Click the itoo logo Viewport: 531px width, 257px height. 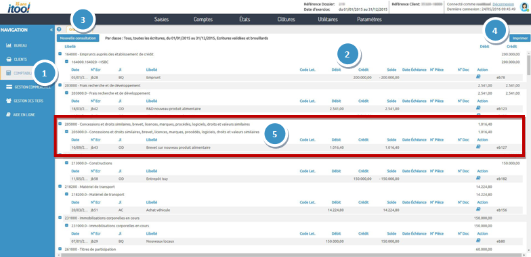click(19, 7)
